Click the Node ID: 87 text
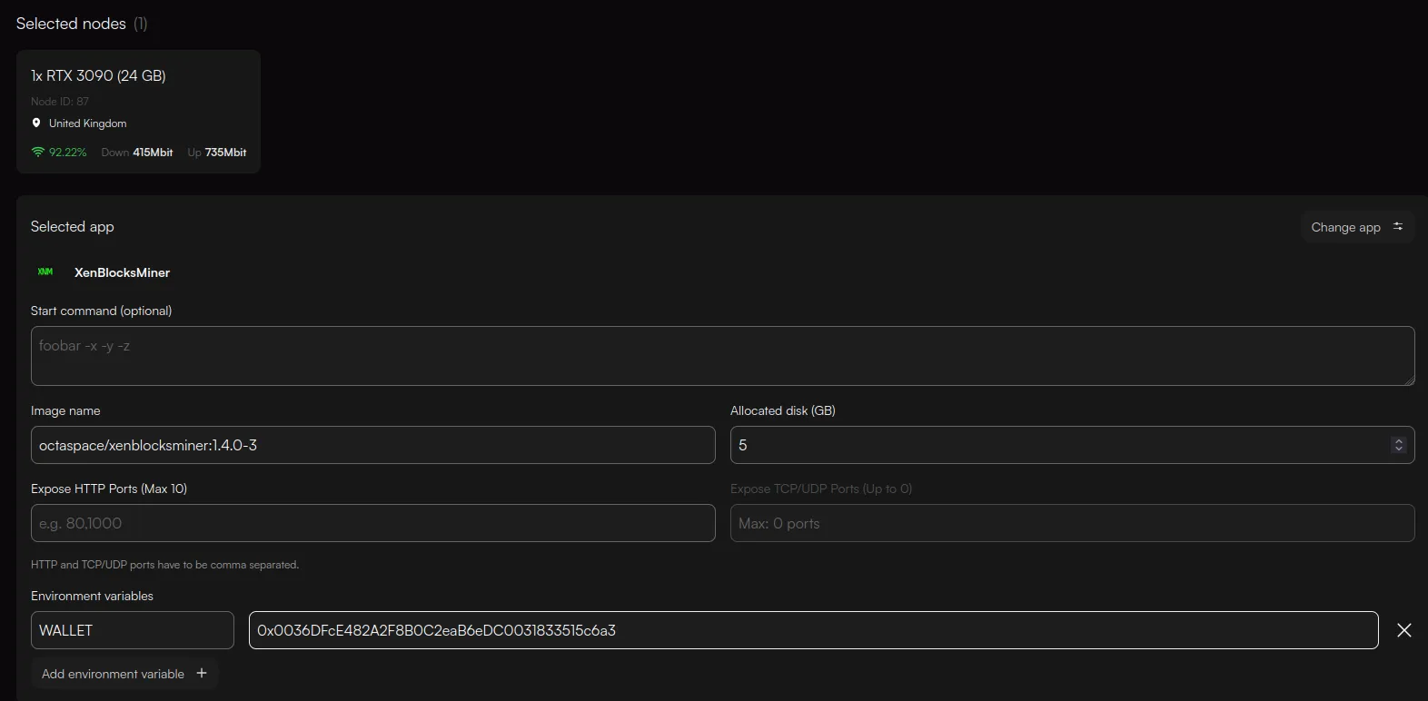The height and width of the screenshot is (701, 1428). [x=60, y=102]
